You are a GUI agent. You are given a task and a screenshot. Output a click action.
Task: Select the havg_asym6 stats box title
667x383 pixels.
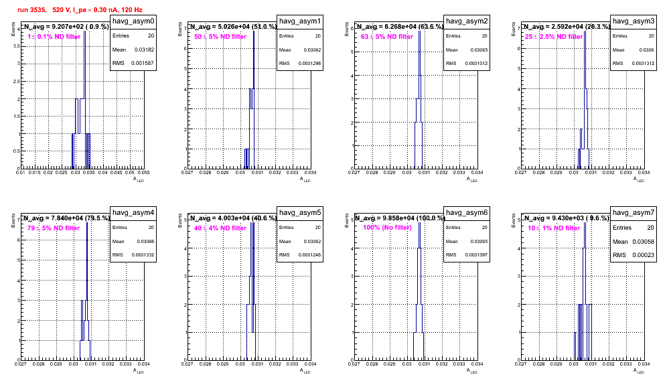pos(467,213)
